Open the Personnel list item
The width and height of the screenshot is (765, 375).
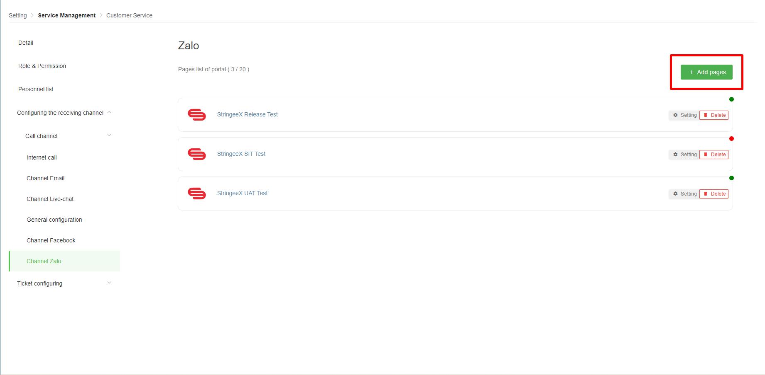pyautogui.click(x=36, y=89)
